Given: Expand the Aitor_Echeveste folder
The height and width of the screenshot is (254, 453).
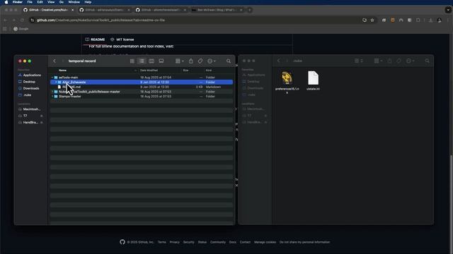Looking at the screenshot, I should 56,83.
